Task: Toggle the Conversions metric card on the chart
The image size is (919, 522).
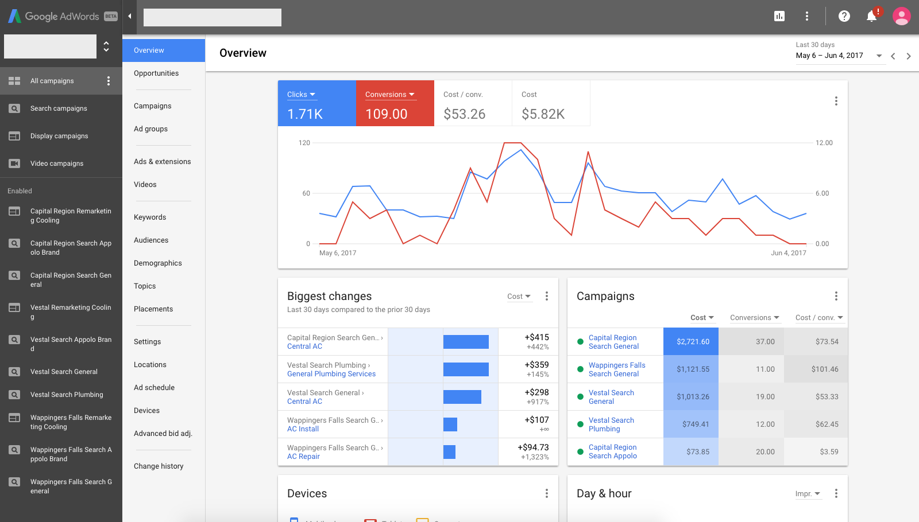Action: [395, 103]
